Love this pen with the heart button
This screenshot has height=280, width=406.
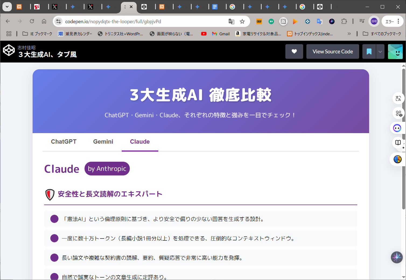click(294, 51)
